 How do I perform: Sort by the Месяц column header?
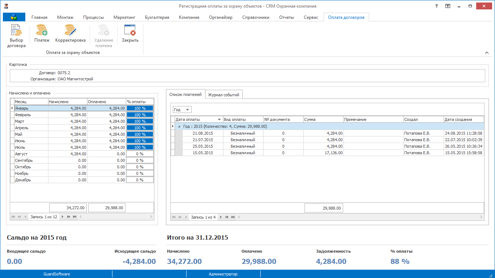click(31, 102)
